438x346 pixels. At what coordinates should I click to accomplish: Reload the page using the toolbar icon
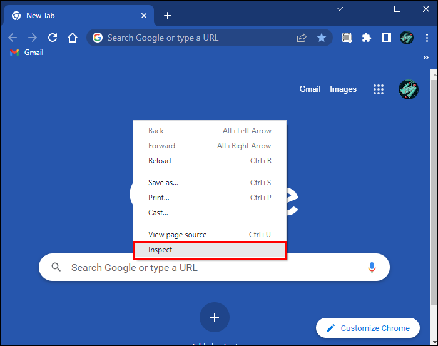click(x=53, y=38)
